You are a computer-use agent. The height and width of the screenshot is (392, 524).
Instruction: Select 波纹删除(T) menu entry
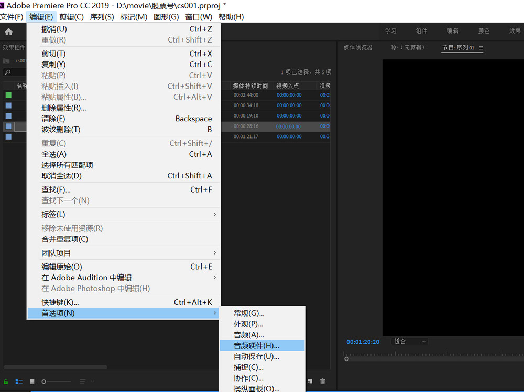(124, 130)
